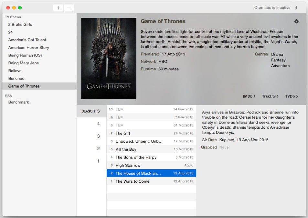Select Being Human (US) in the sidebar
Viewport: 308px width, 218px height.
[39, 55]
